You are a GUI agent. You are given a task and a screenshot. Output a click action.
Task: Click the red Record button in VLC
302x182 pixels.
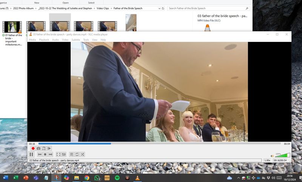click(33, 148)
